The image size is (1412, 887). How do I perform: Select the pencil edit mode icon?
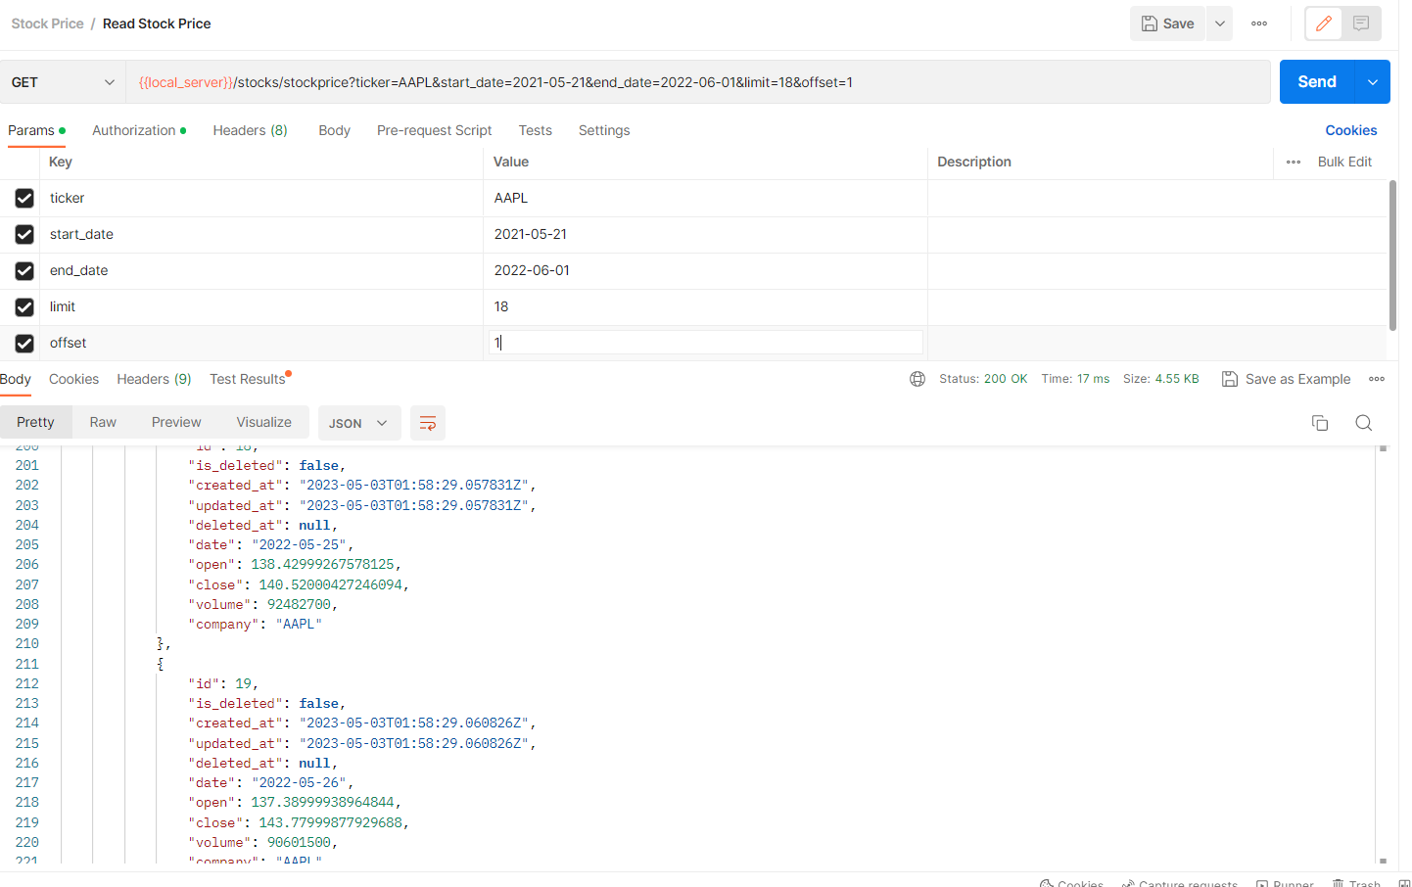click(x=1324, y=23)
